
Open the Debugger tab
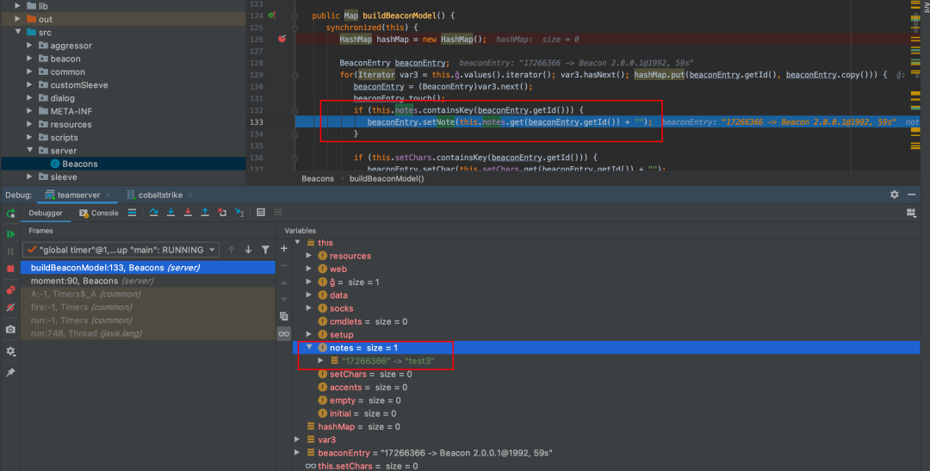(46, 213)
